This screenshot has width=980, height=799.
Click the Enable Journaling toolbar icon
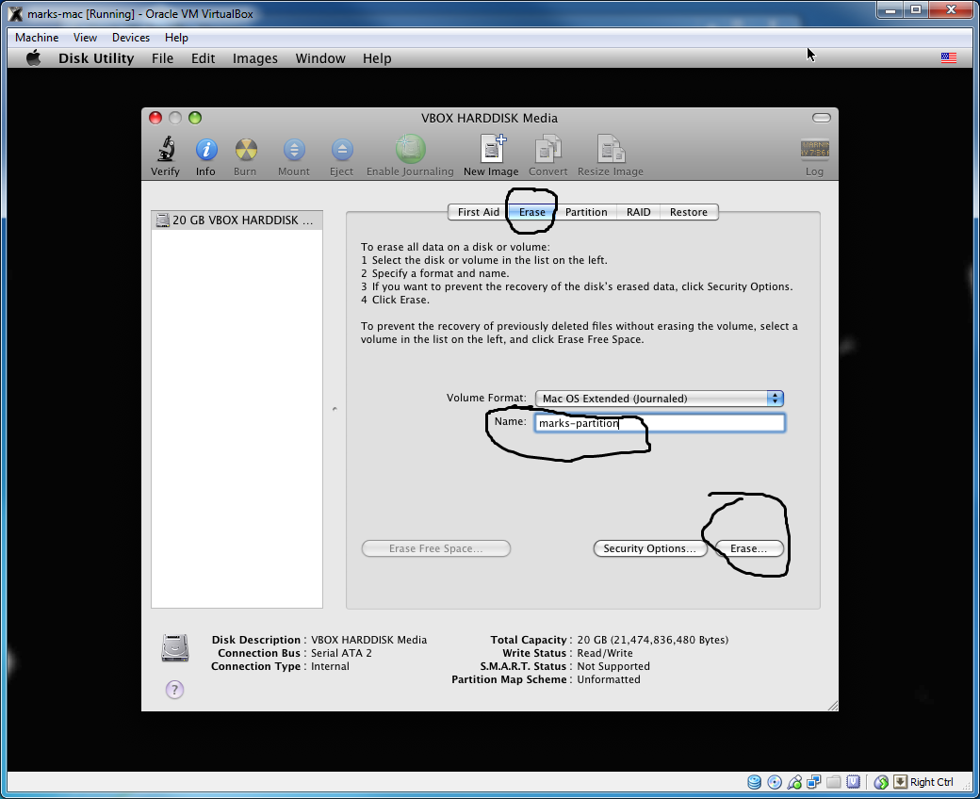tap(410, 149)
